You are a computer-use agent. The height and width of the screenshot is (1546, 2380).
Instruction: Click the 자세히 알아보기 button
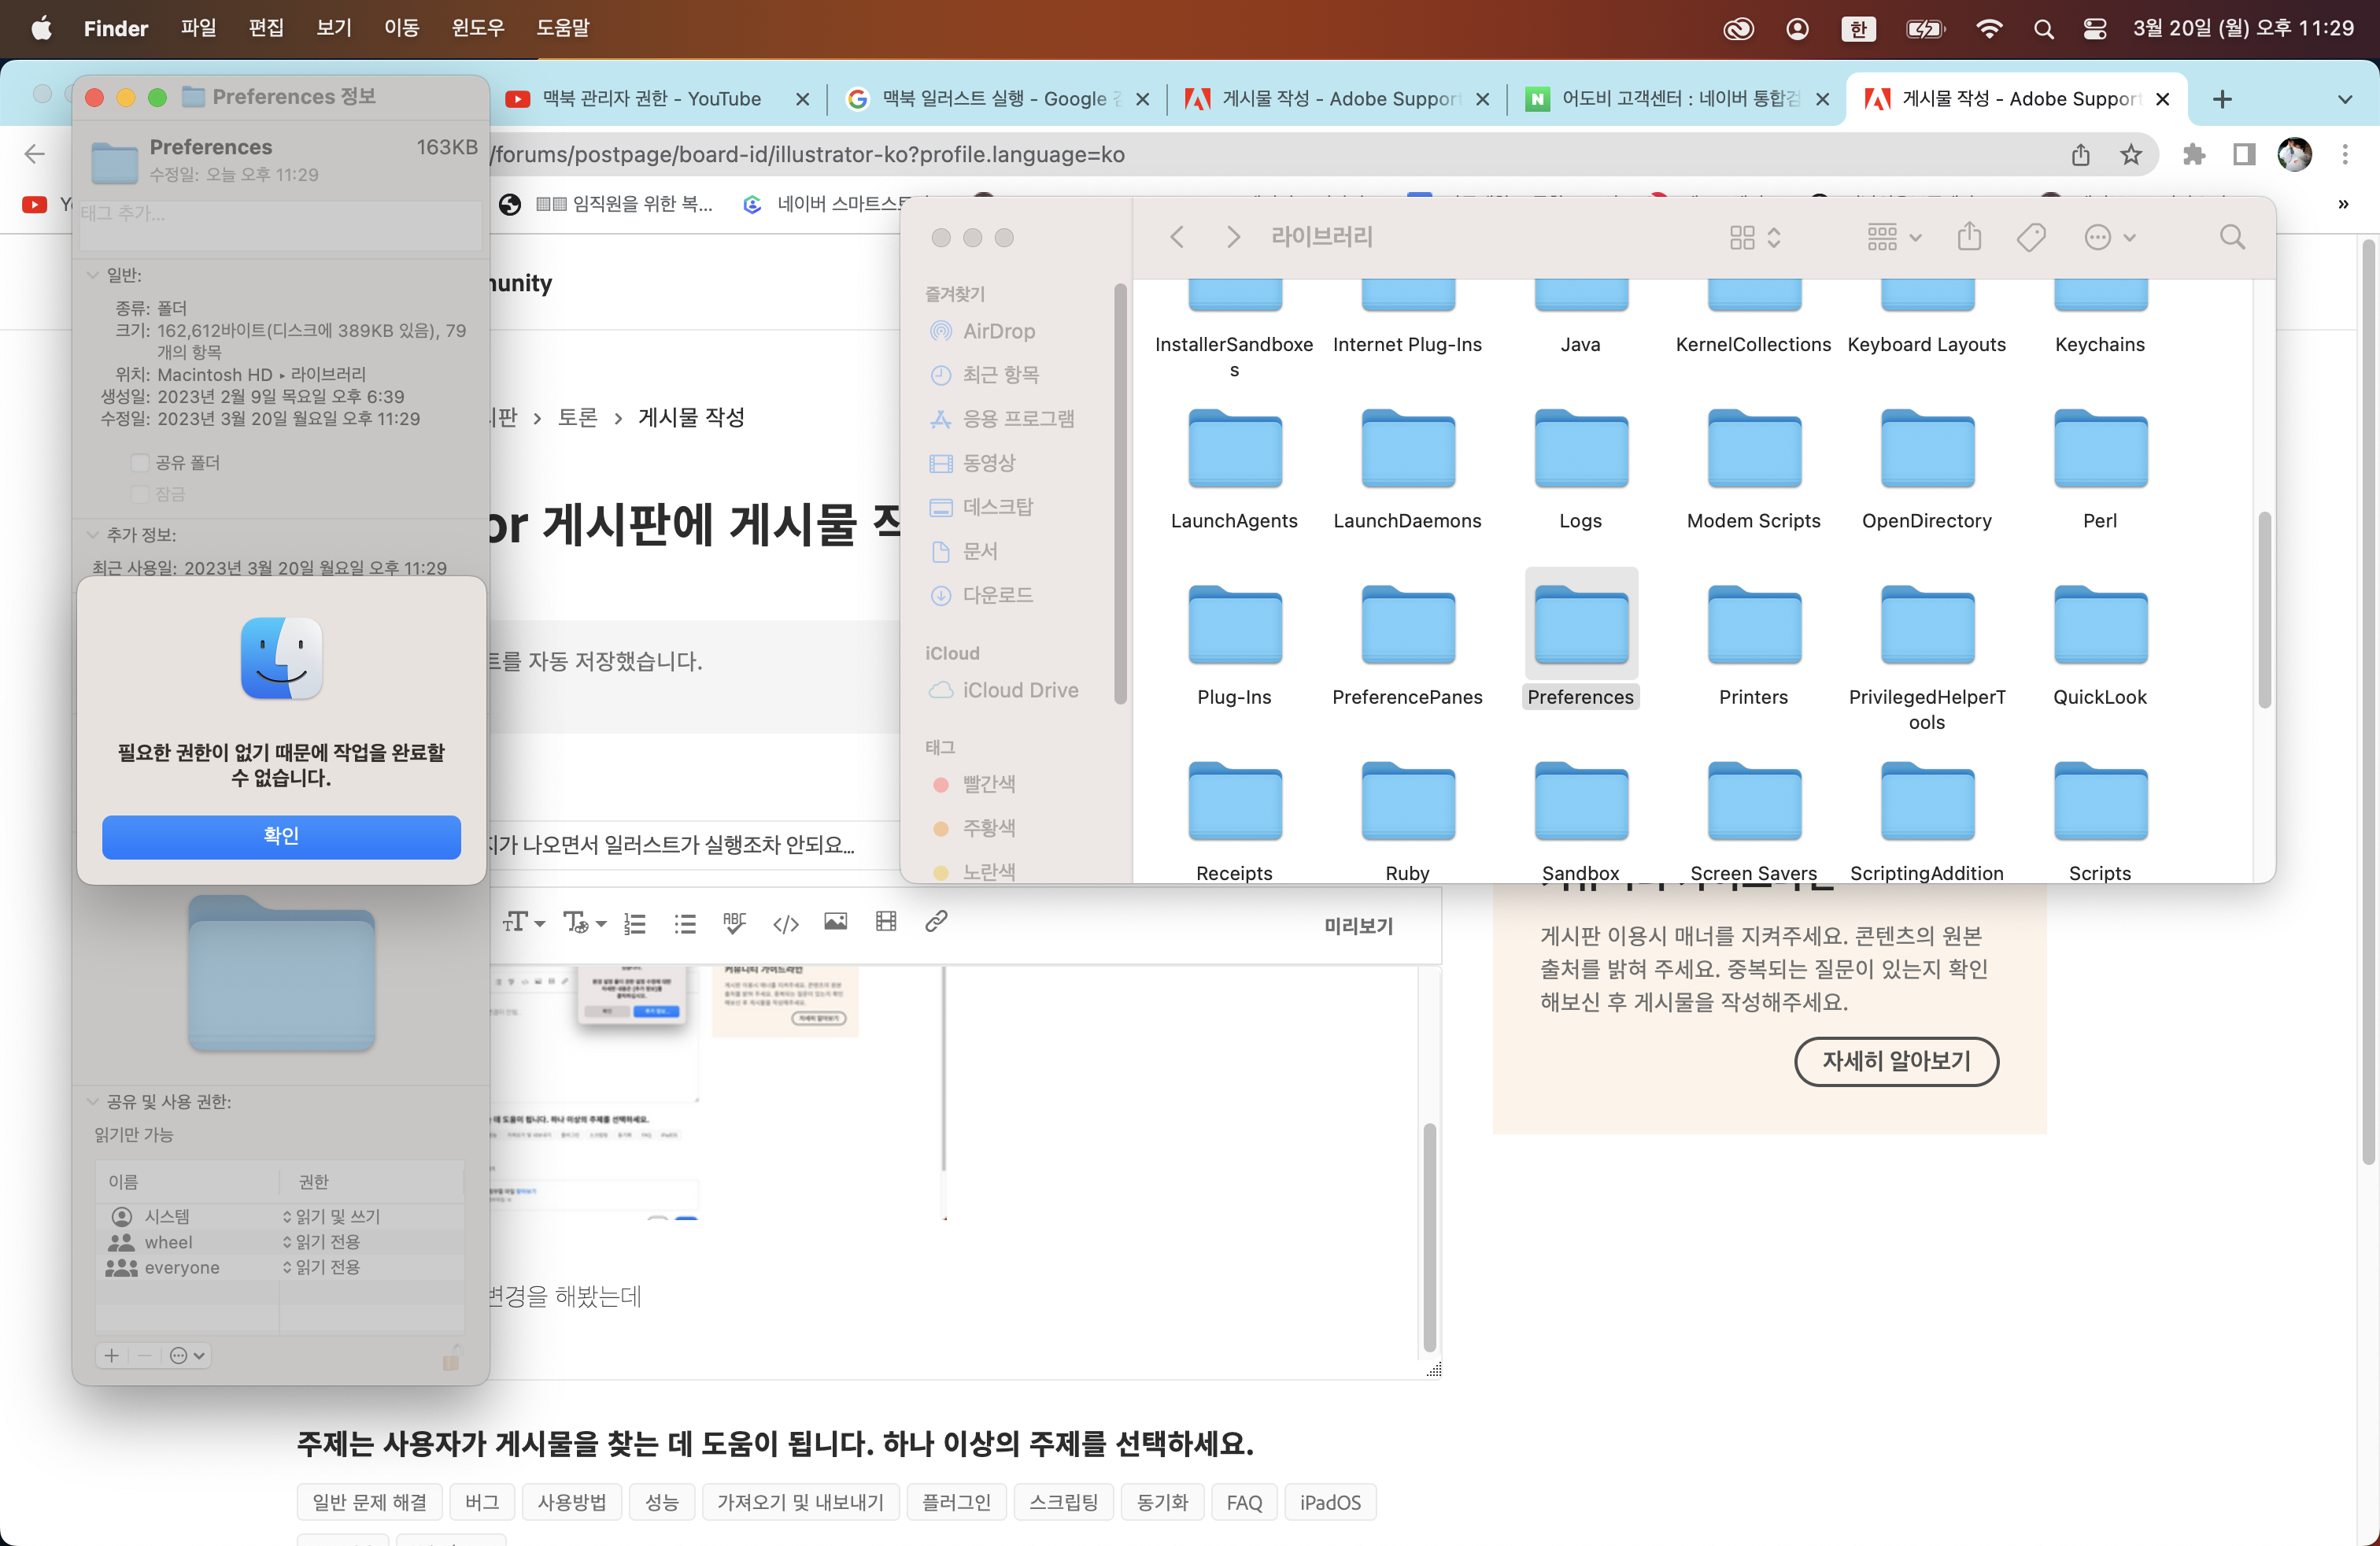coord(1895,1061)
